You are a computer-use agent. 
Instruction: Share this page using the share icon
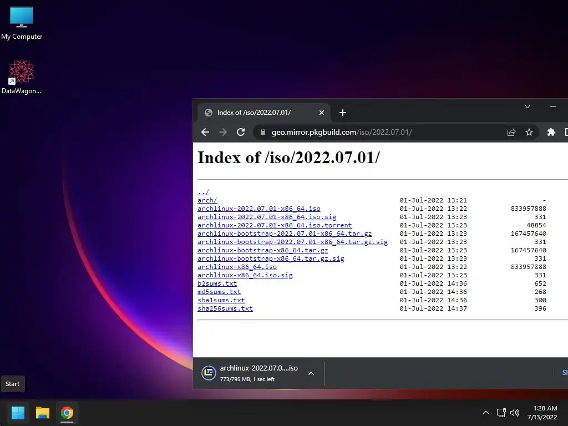[x=511, y=132]
